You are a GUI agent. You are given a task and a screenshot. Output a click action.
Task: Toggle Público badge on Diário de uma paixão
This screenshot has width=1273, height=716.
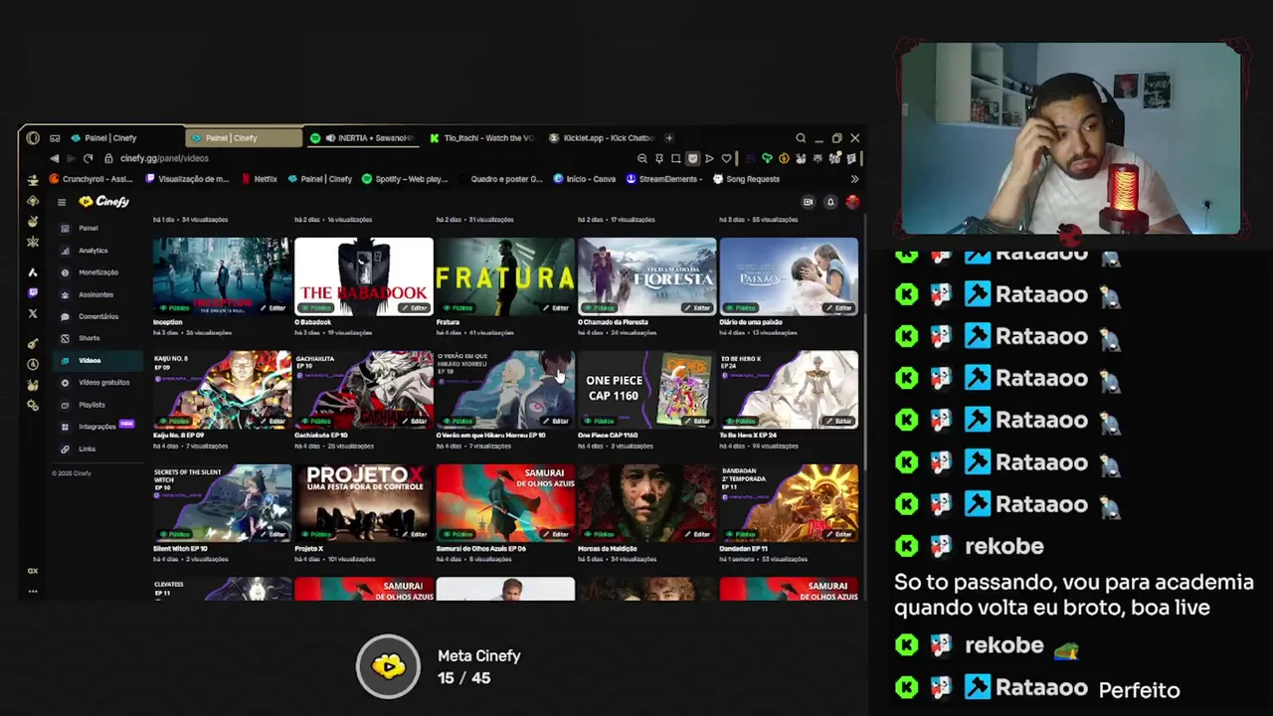pyautogui.click(x=742, y=308)
